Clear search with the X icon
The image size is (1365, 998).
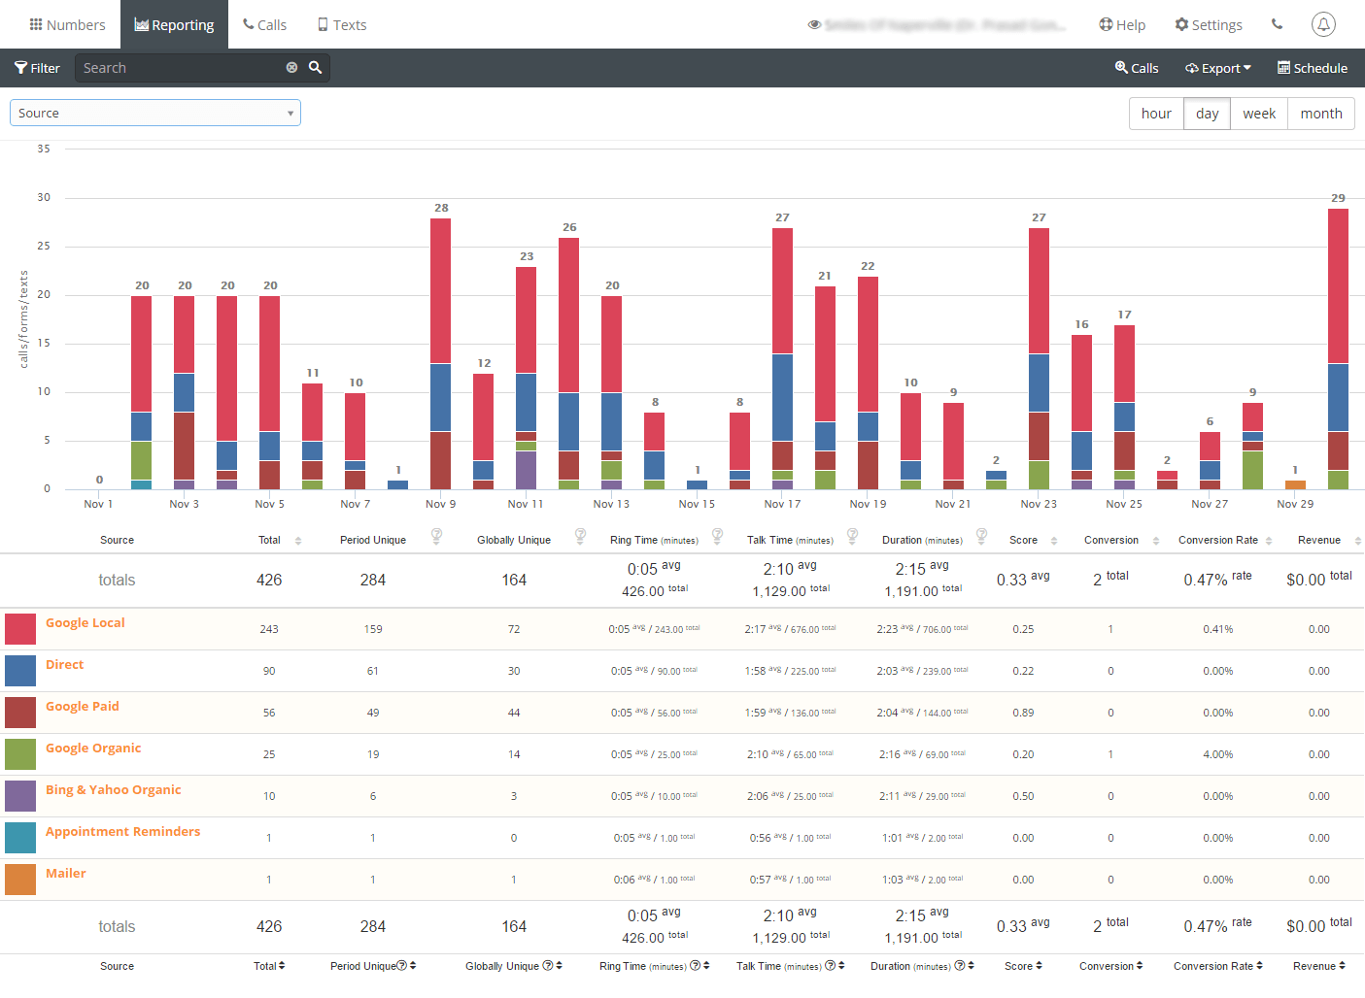(x=291, y=68)
